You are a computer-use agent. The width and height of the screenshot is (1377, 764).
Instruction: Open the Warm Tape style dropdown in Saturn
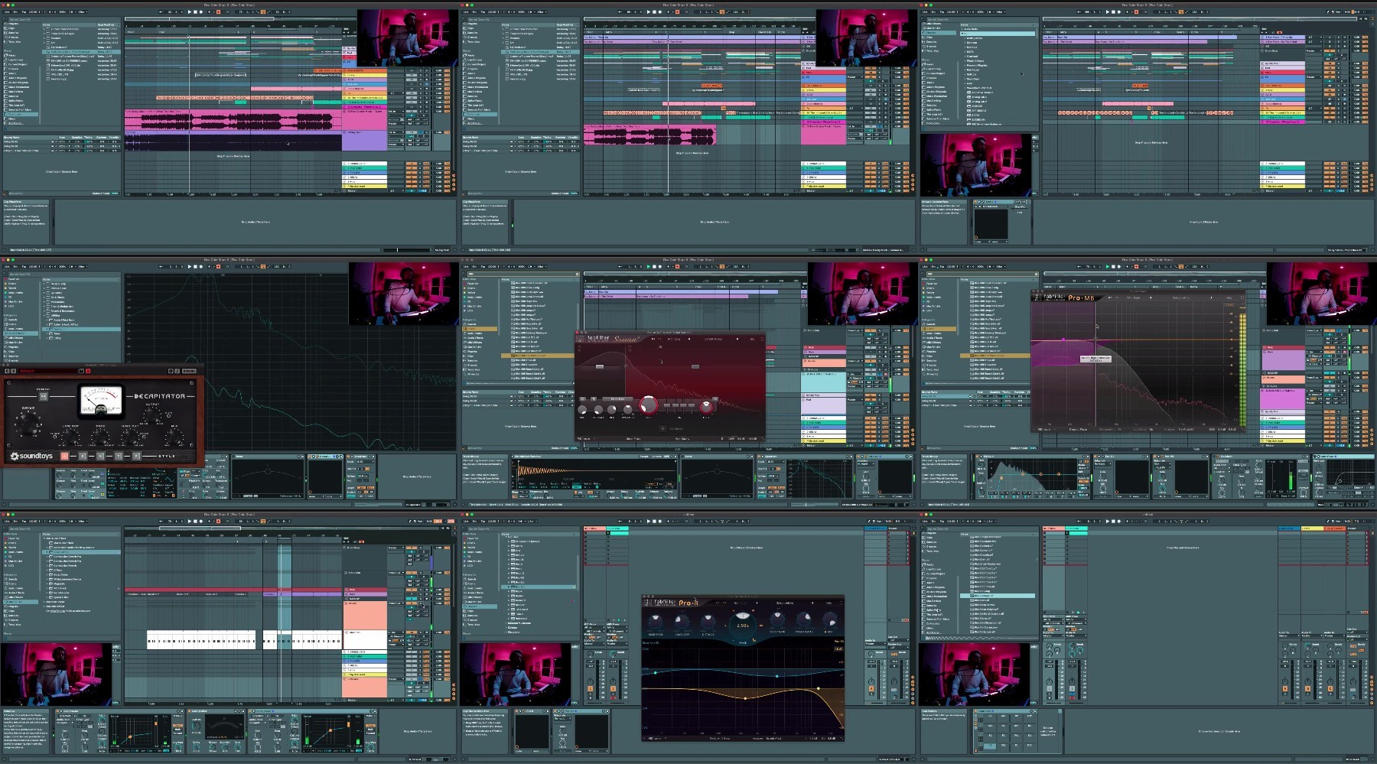(617, 399)
